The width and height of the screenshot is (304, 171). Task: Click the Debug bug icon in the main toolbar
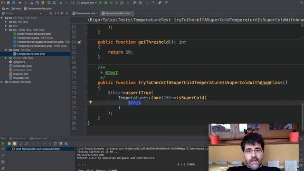[106, 3]
